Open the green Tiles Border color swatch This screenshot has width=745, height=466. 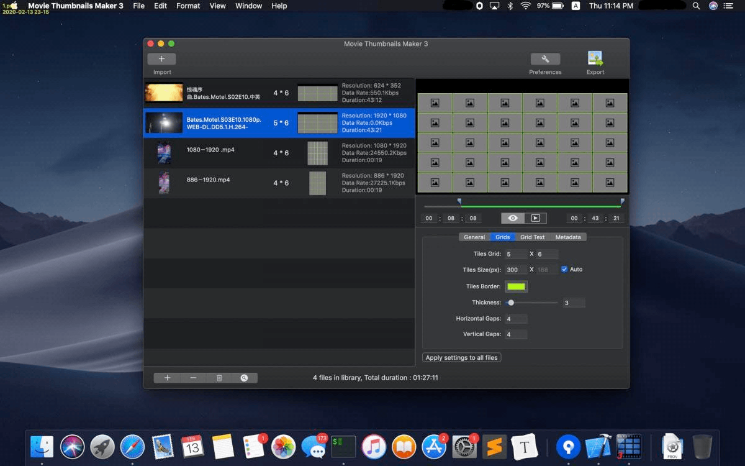[516, 286]
